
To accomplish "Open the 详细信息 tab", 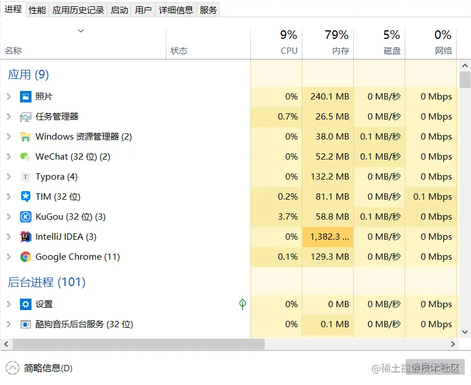I will point(175,10).
